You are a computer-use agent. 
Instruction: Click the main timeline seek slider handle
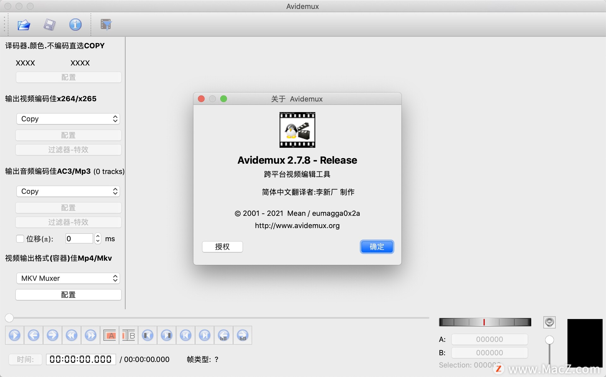tap(9, 318)
